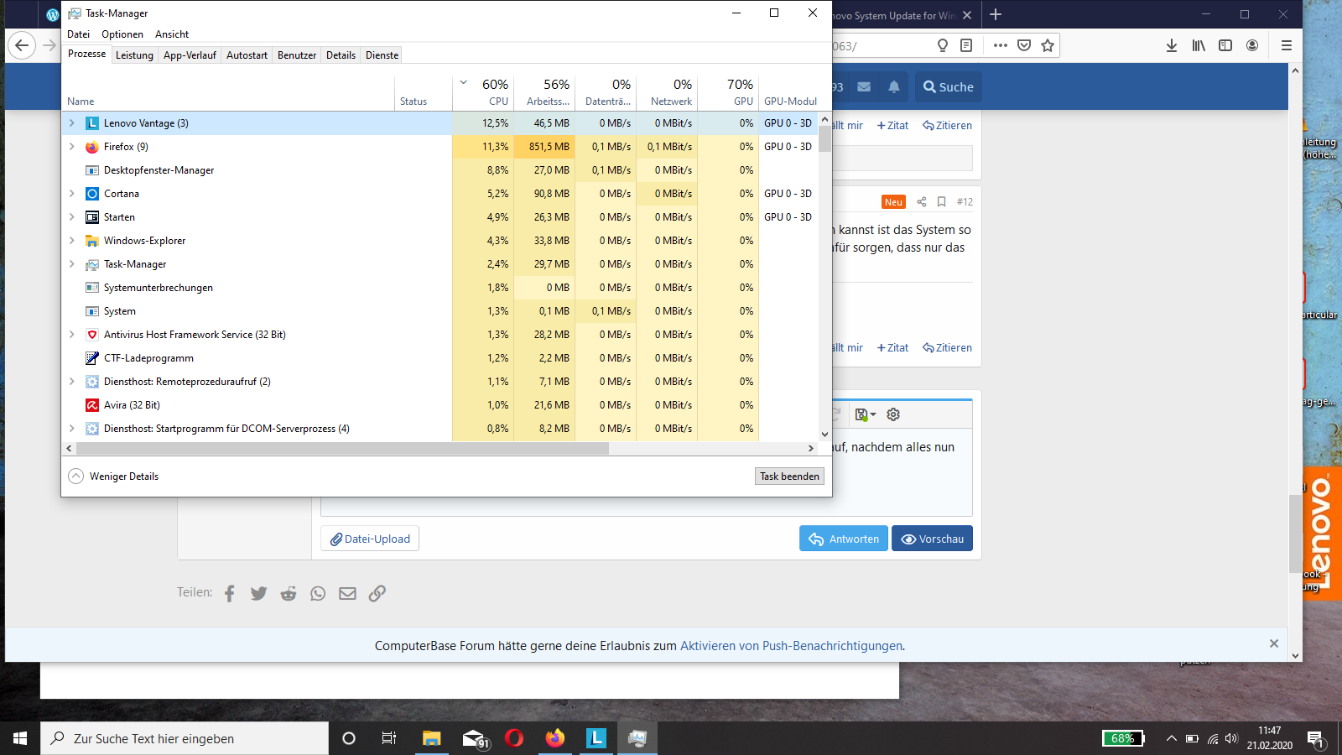
Task: Expand the Firefox (9) process group
Action: [72, 147]
